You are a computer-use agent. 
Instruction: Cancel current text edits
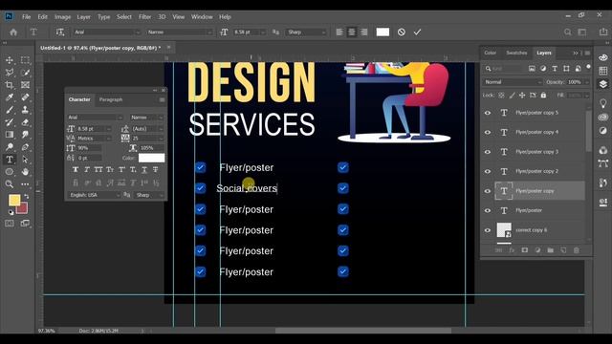[402, 32]
